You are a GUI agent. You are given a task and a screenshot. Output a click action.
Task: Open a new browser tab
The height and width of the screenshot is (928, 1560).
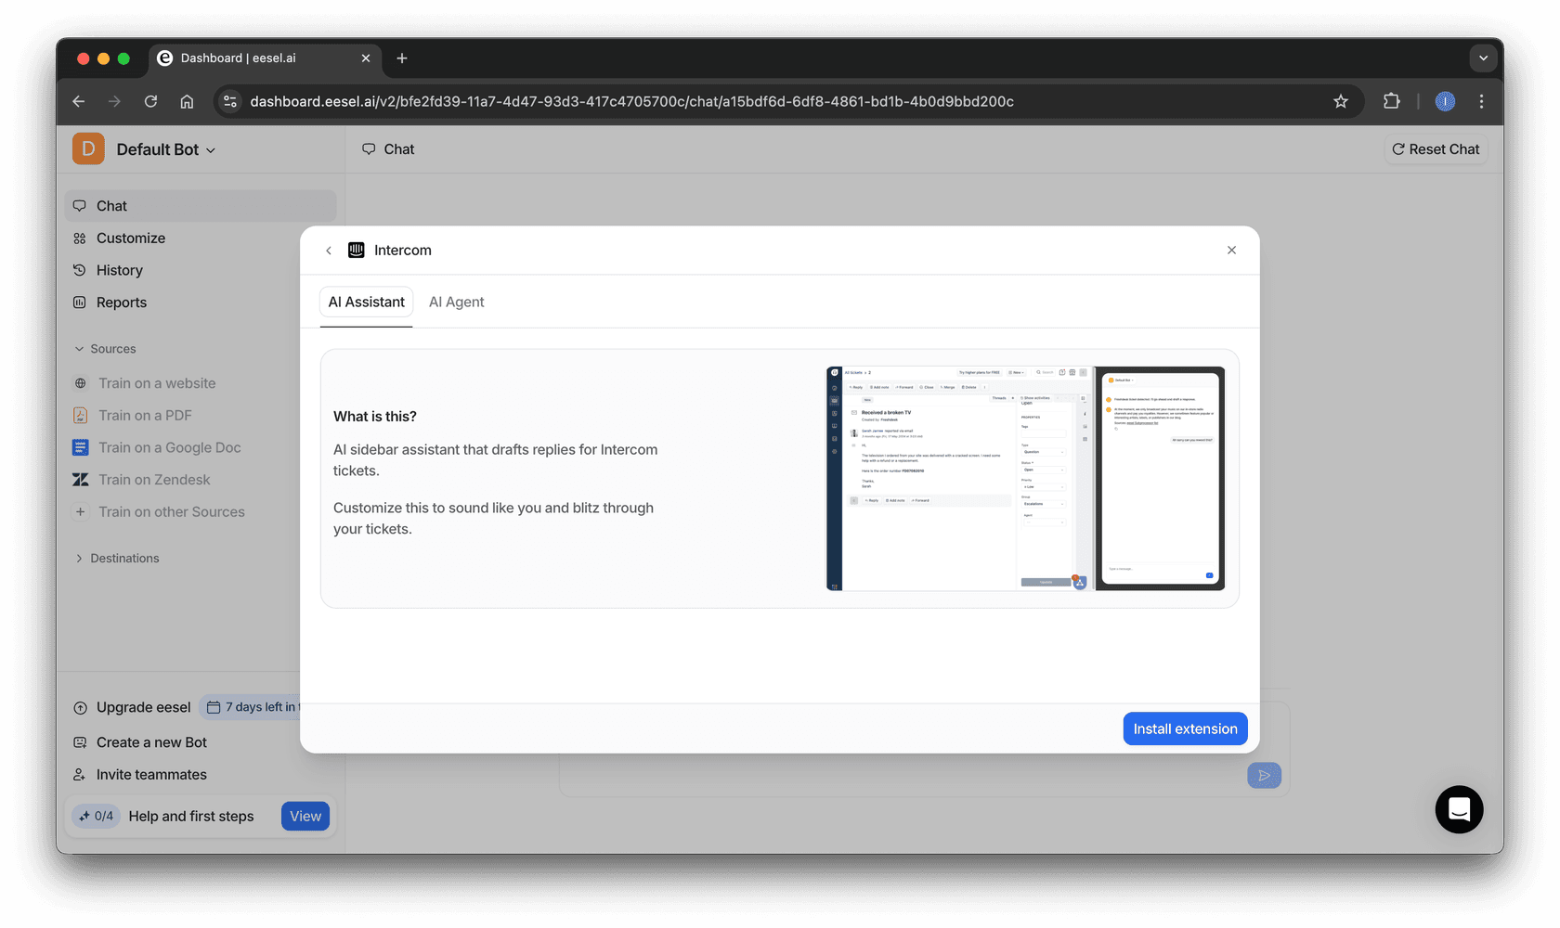point(402,58)
